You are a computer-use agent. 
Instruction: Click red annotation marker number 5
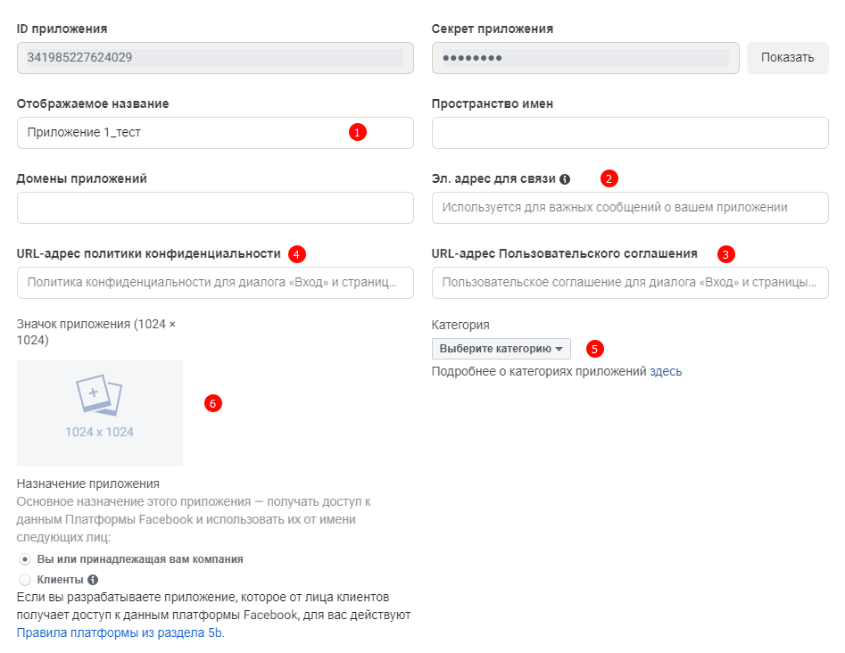(x=595, y=348)
